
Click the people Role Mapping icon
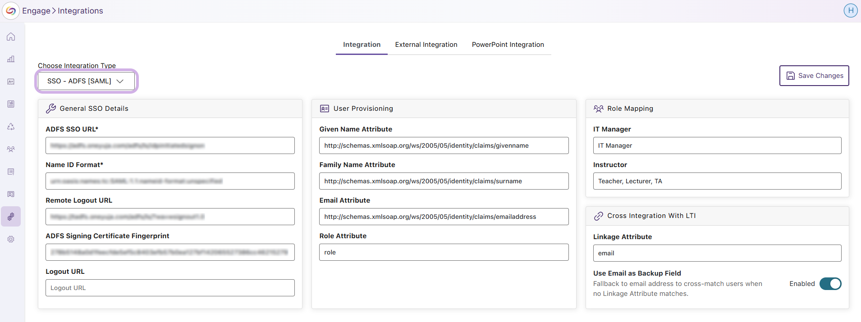click(598, 109)
